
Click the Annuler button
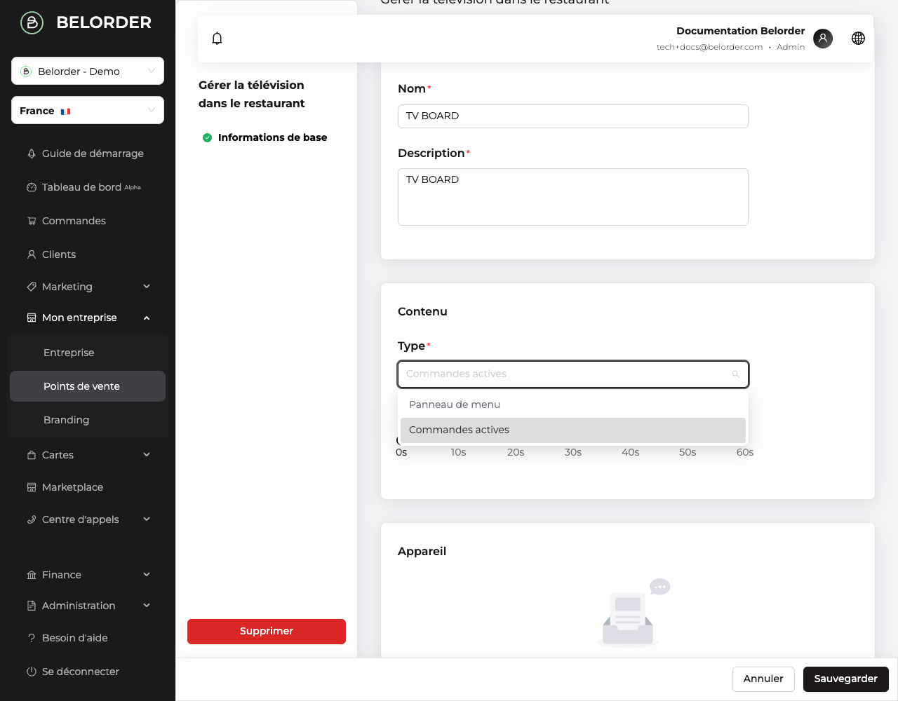click(x=763, y=679)
